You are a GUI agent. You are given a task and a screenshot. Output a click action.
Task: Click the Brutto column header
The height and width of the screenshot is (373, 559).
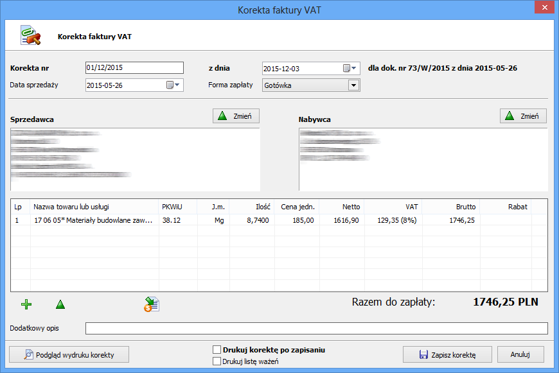[x=466, y=207]
